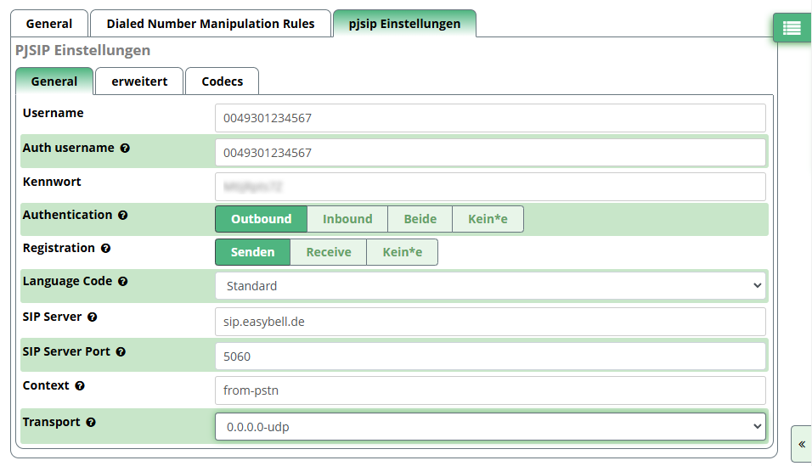Click the SIP Server Port help icon
Screen dimensions: 812x466
click(121, 351)
